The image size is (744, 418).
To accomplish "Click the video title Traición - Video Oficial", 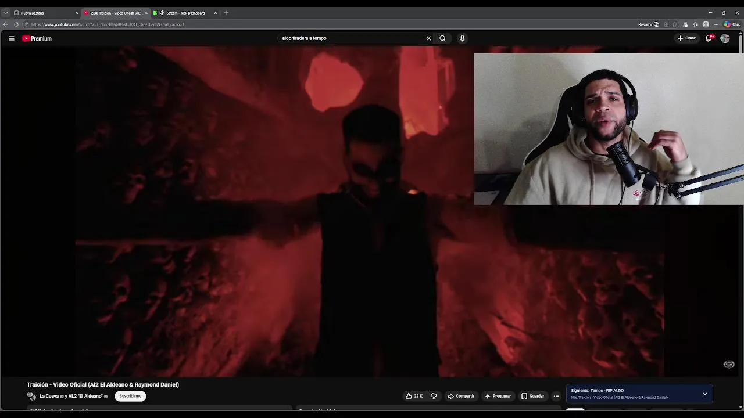I will (103, 384).
